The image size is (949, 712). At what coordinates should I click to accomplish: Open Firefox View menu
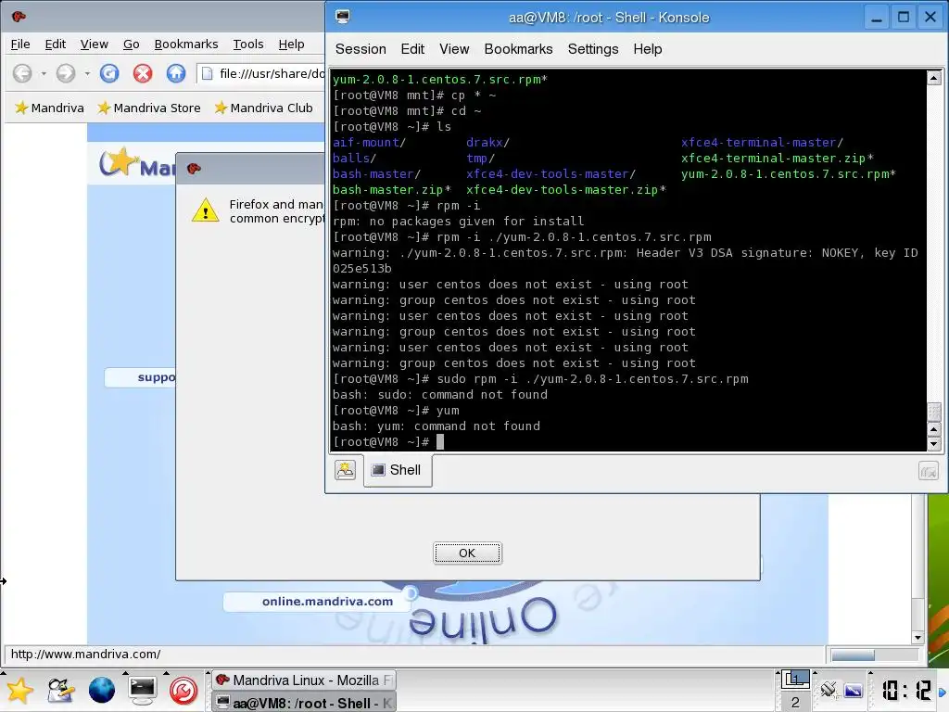(x=95, y=44)
